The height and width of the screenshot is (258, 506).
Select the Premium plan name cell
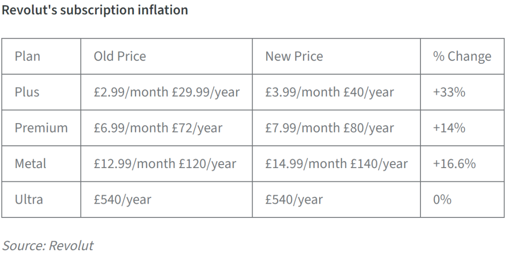42,128
